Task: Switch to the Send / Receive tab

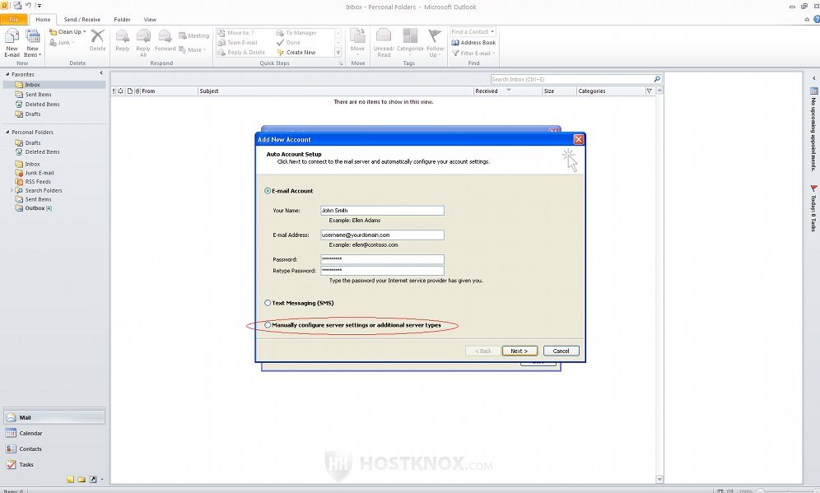Action: point(82,20)
